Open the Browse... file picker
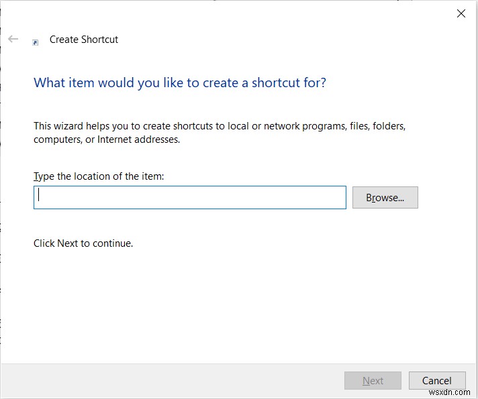Screen dimensions: 478x399 (385, 198)
